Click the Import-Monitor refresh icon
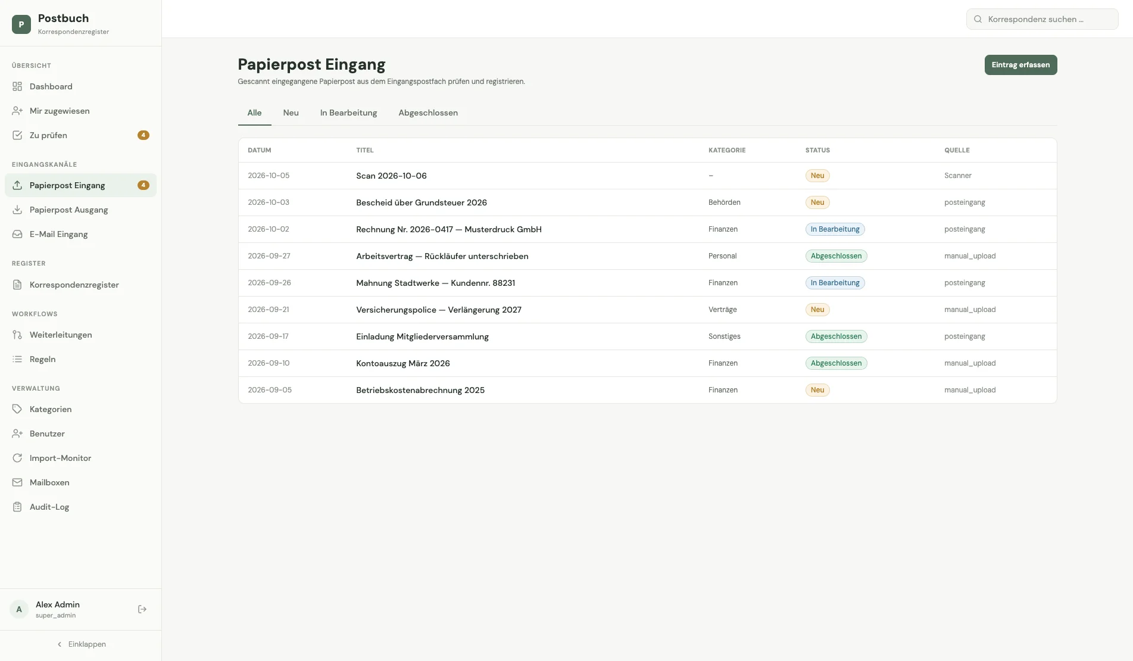Image resolution: width=1133 pixels, height=661 pixels. click(x=17, y=458)
